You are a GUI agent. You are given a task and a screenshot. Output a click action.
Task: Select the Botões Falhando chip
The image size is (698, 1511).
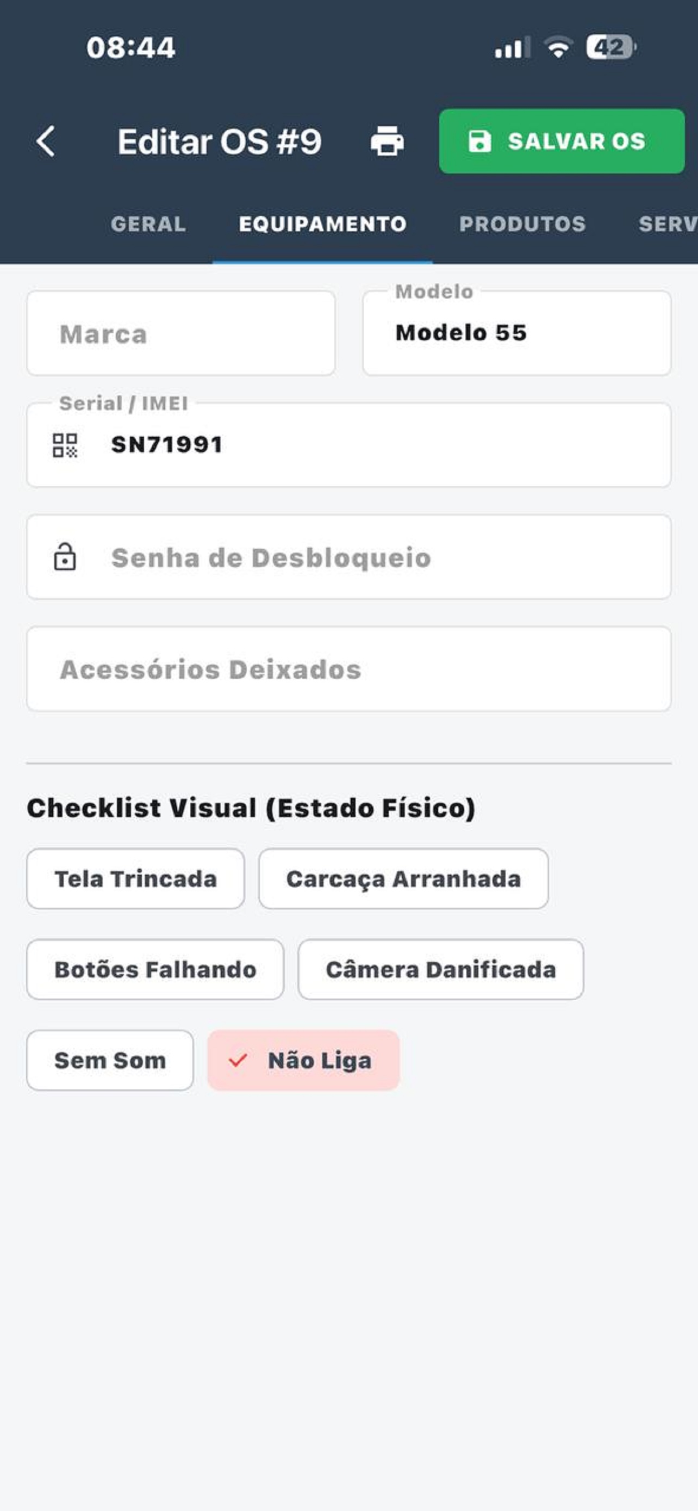coord(155,970)
